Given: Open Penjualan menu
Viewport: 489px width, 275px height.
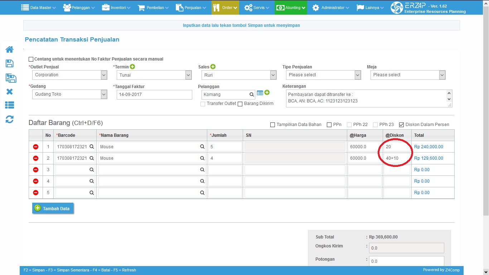Looking at the screenshot, I should tap(192, 8).
